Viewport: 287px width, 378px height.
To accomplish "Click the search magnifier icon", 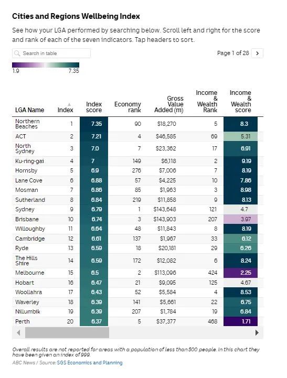I will click(17, 53).
